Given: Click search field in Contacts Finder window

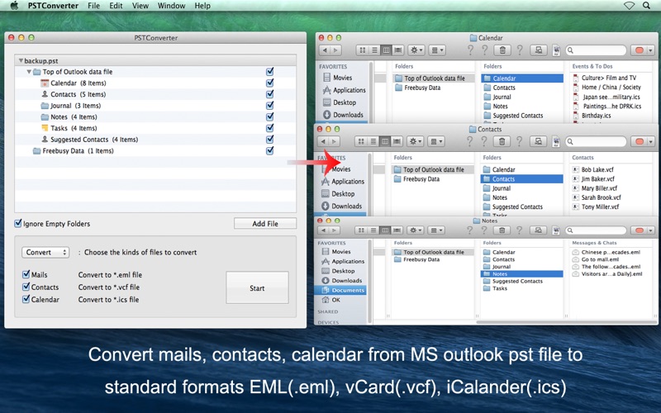Looking at the screenshot, I should click(596, 141).
